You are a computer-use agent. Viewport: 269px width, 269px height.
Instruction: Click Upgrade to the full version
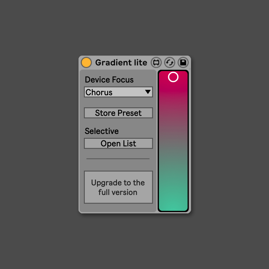118,187
